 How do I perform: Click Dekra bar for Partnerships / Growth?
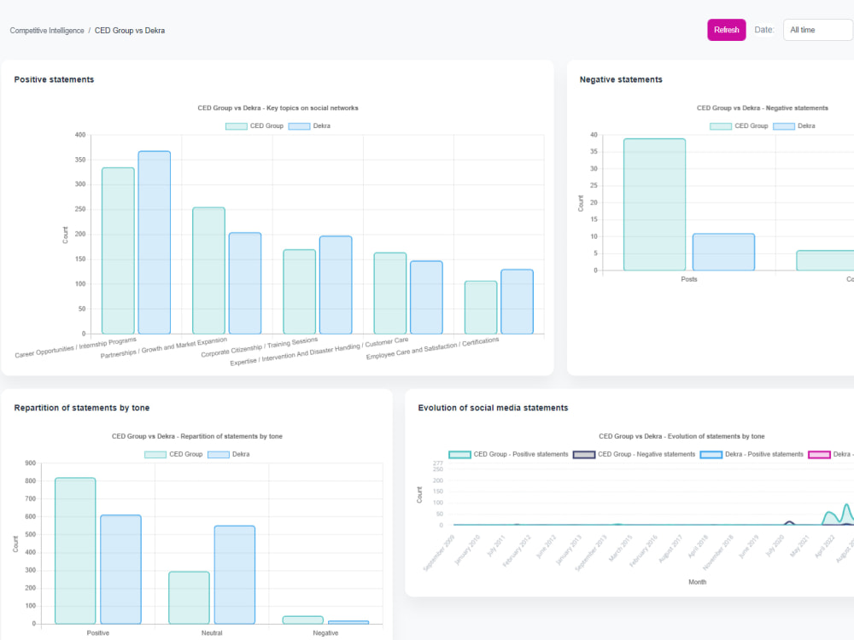click(245, 283)
